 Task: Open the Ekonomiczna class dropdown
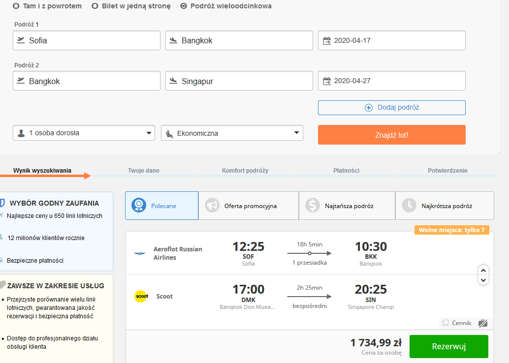click(x=232, y=133)
